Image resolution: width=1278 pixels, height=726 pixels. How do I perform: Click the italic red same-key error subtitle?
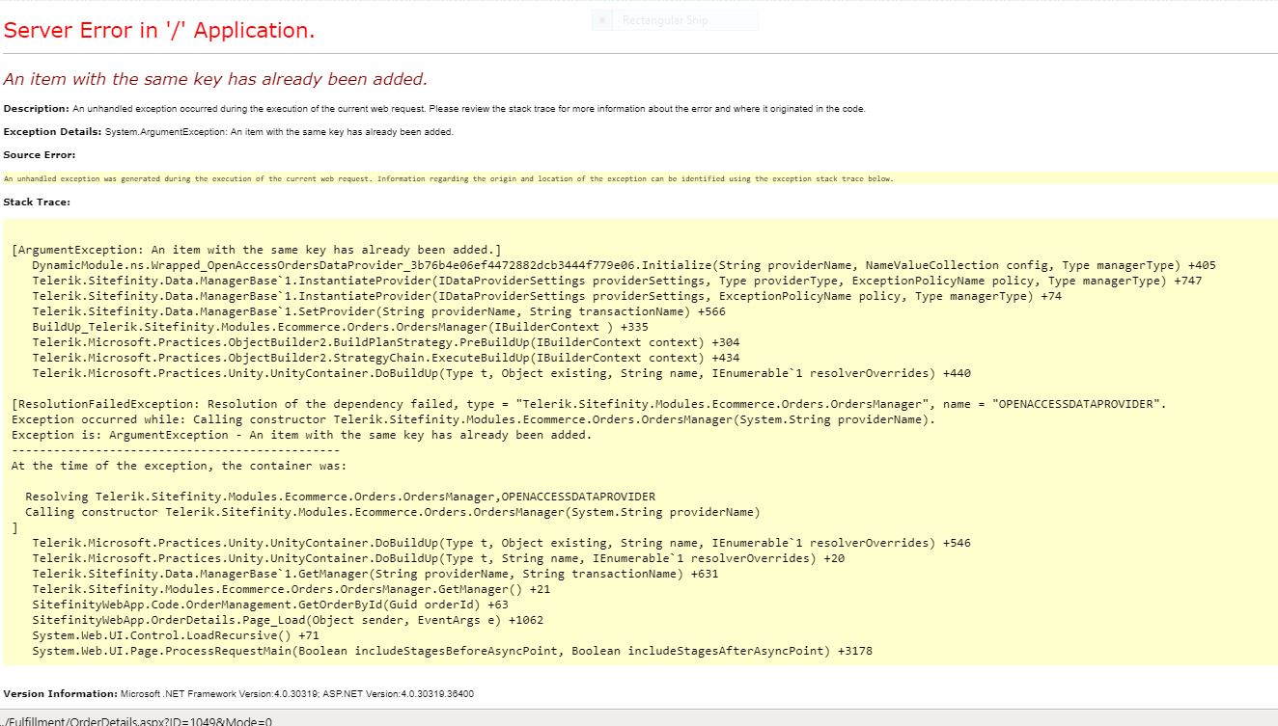click(215, 79)
